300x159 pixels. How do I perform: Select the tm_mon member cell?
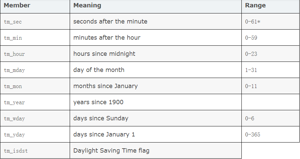click(35, 86)
